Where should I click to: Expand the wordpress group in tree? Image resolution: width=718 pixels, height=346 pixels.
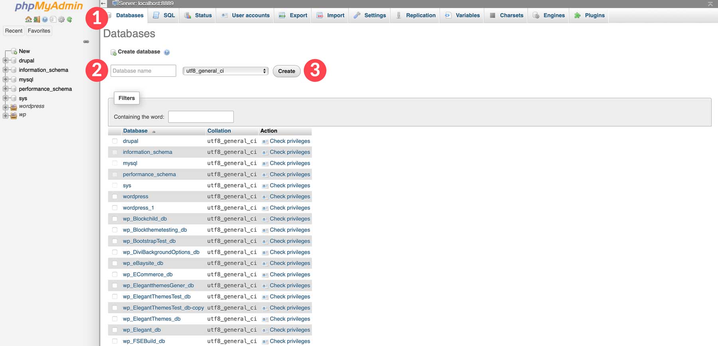tap(5, 107)
